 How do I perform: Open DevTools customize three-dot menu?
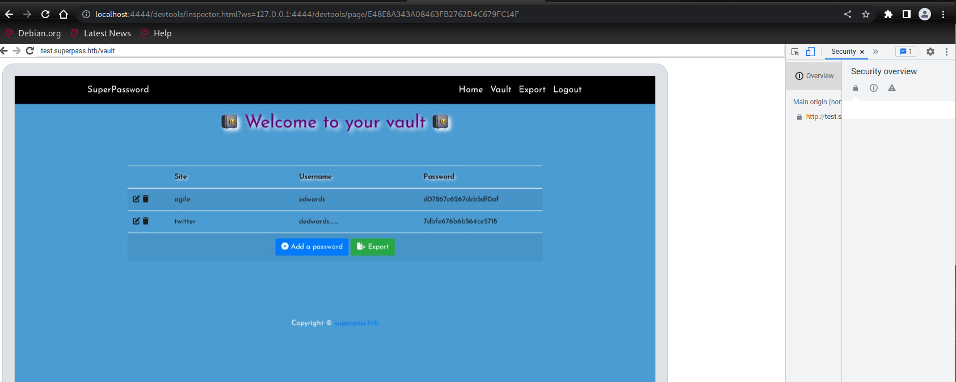(x=946, y=52)
